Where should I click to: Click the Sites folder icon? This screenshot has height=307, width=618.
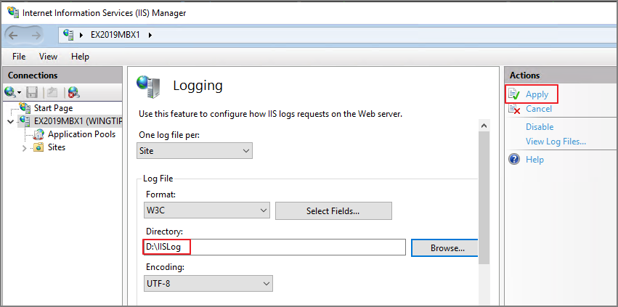(38, 147)
